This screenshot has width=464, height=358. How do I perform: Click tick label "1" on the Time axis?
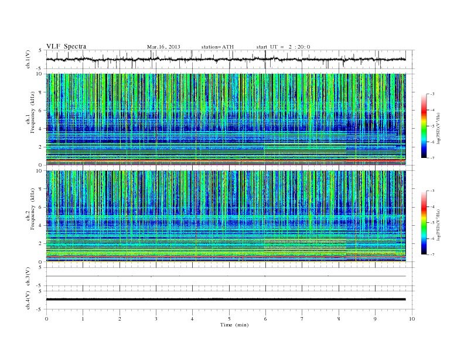coord(83,319)
